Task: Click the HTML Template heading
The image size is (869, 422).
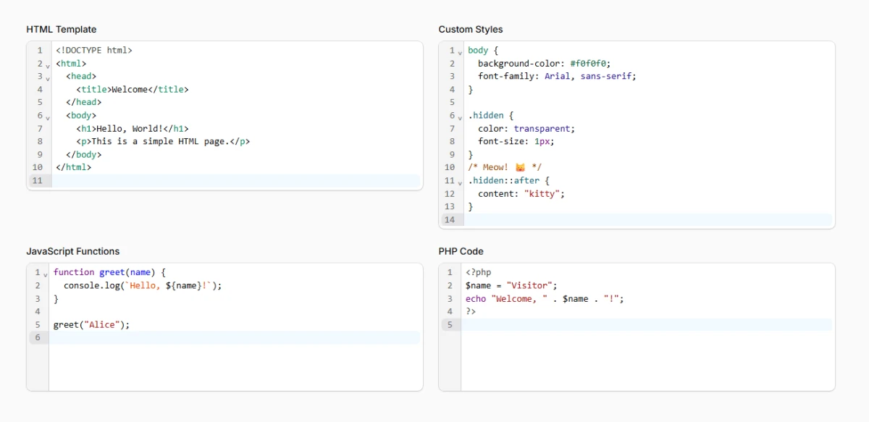Action: click(62, 30)
